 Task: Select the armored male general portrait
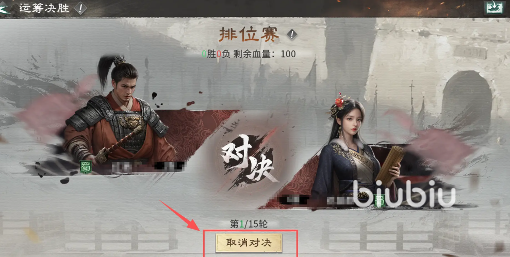click(119, 112)
